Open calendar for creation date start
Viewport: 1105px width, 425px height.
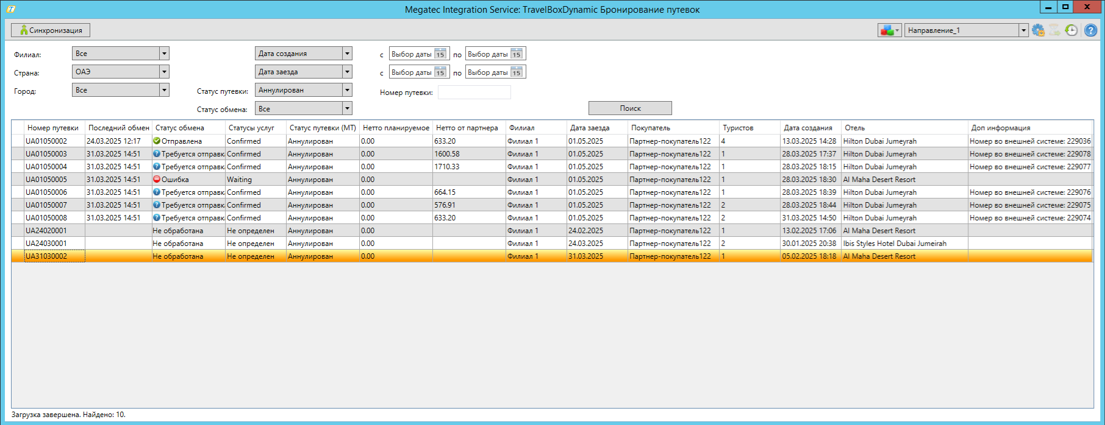click(x=440, y=54)
